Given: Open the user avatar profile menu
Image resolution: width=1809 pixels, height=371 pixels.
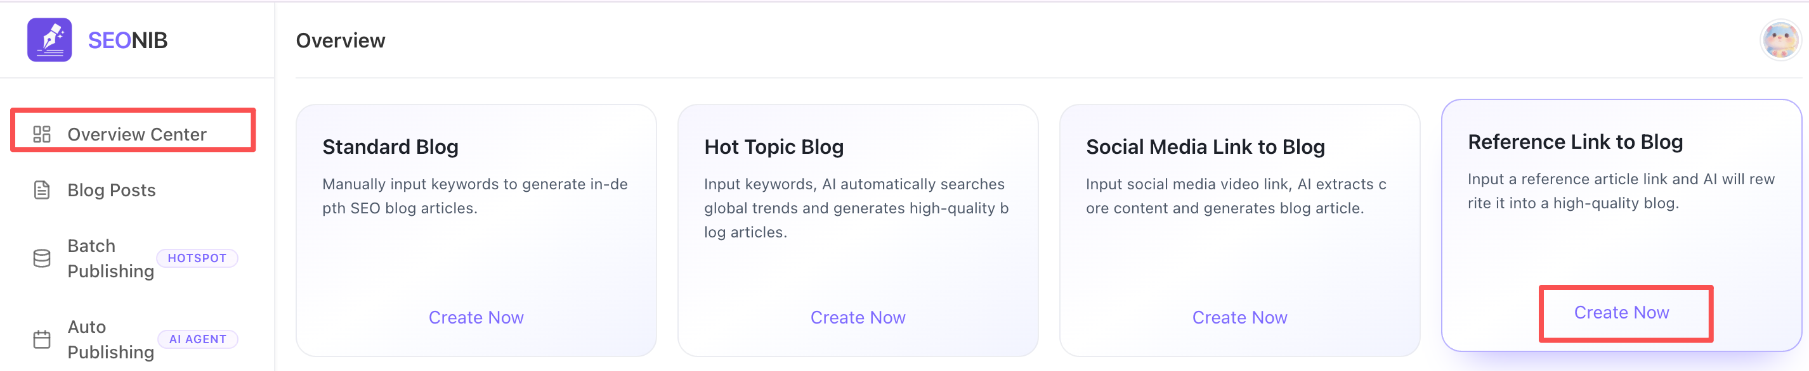Looking at the screenshot, I should coord(1780,40).
